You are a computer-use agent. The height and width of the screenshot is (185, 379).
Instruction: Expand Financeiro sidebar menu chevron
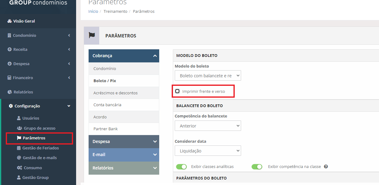pyautogui.click(x=69, y=78)
